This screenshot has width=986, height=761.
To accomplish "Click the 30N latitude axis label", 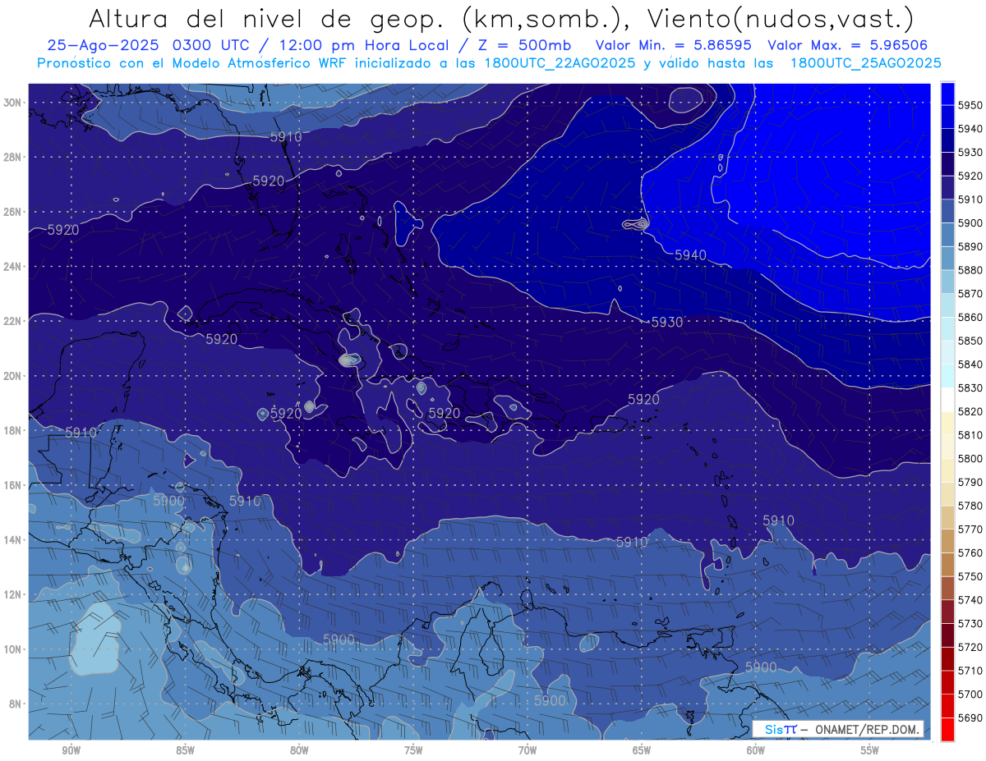I will tap(13, 103).
